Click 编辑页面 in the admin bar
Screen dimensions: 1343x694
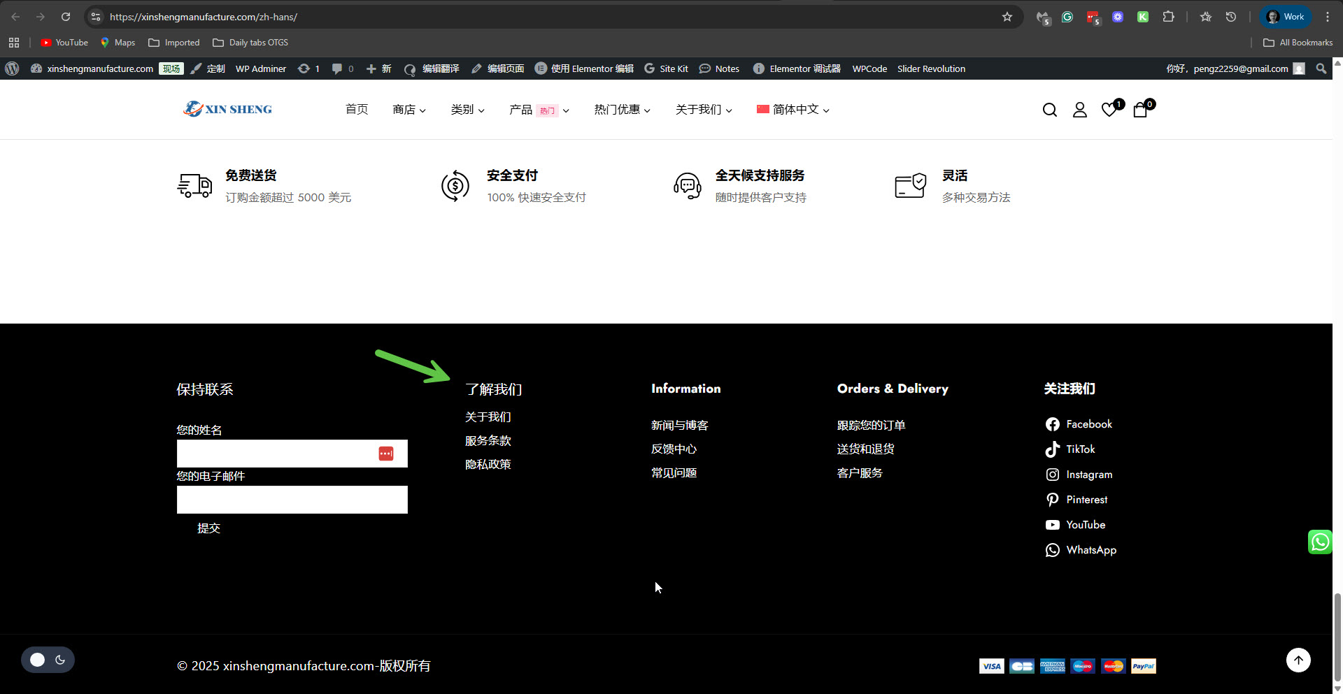pos(498,68)
